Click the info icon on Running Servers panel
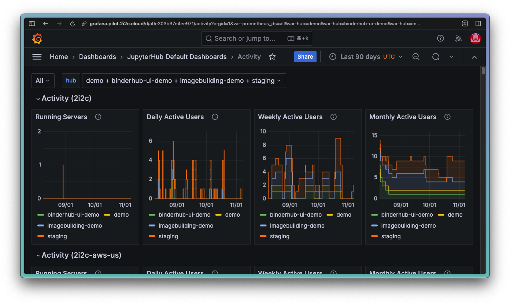Screen dimensions: 510x305 click(98, 117)
